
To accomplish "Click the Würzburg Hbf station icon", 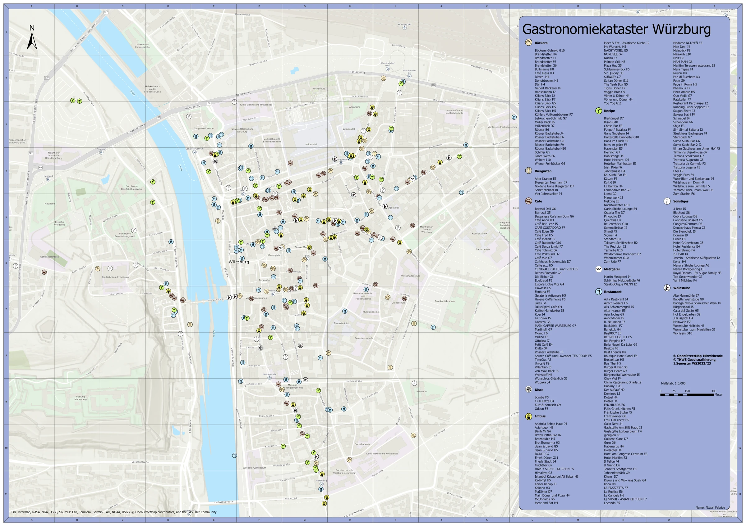I will (x=404, y=28).
